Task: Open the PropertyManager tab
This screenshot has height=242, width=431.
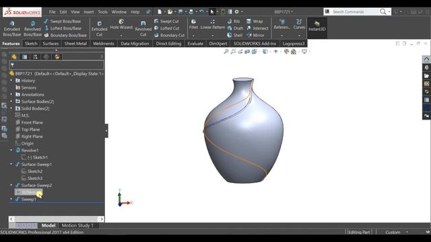Action: (25, 56)
